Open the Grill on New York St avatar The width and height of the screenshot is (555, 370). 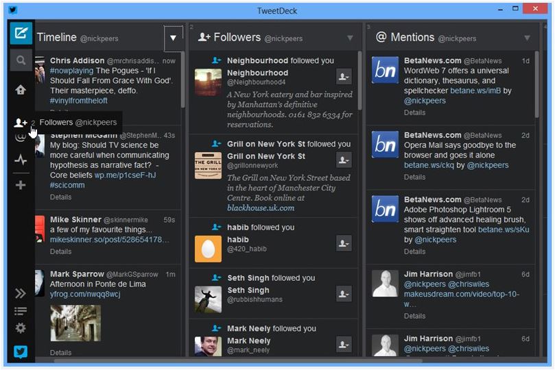coord(208,166)
